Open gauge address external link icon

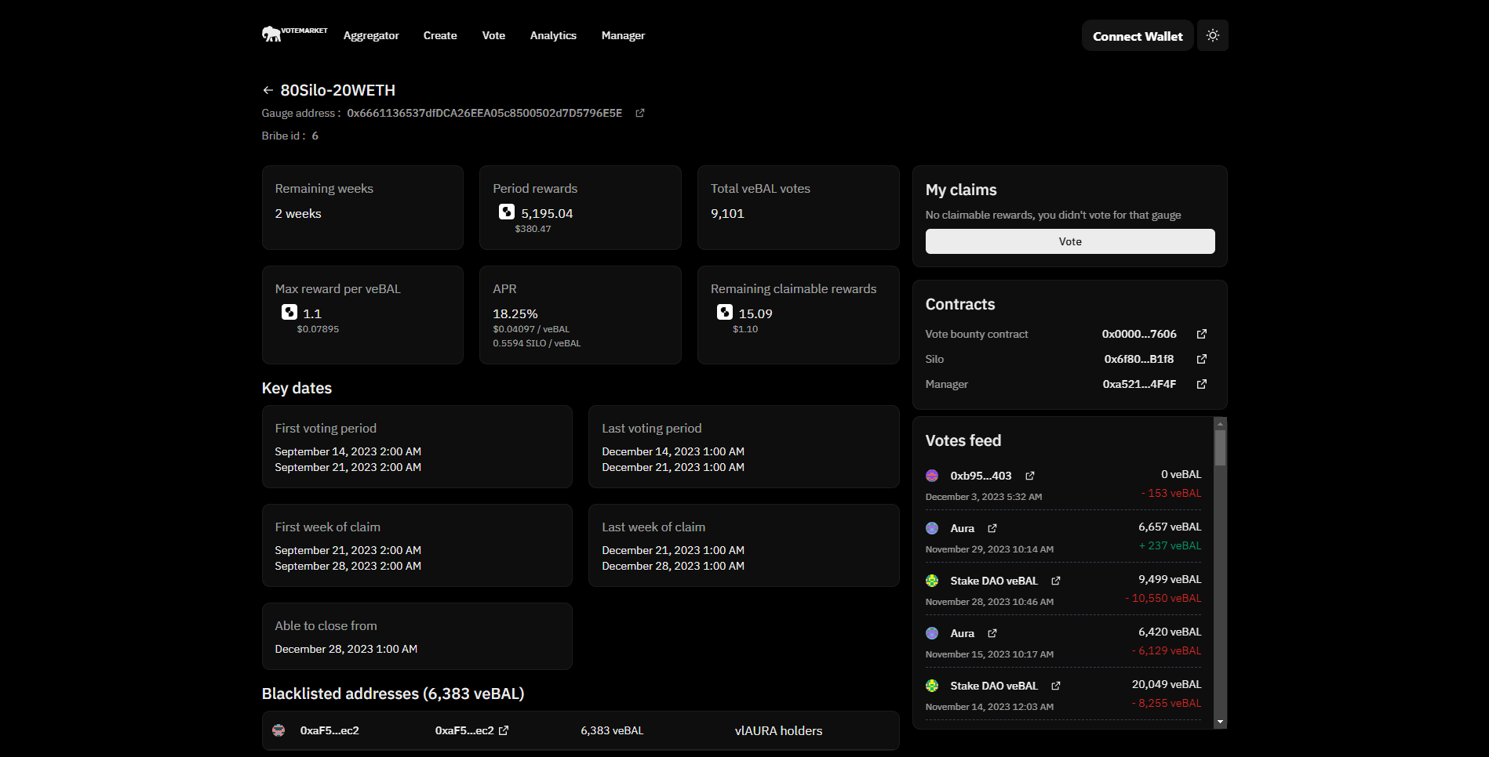pos(639,113)
